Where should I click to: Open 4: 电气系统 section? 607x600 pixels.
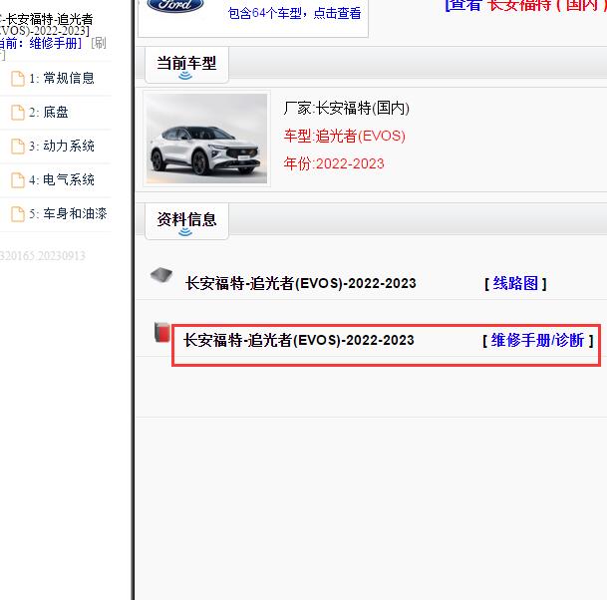click(62, 180)
